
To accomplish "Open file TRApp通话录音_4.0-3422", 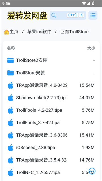I will [42, 85].
